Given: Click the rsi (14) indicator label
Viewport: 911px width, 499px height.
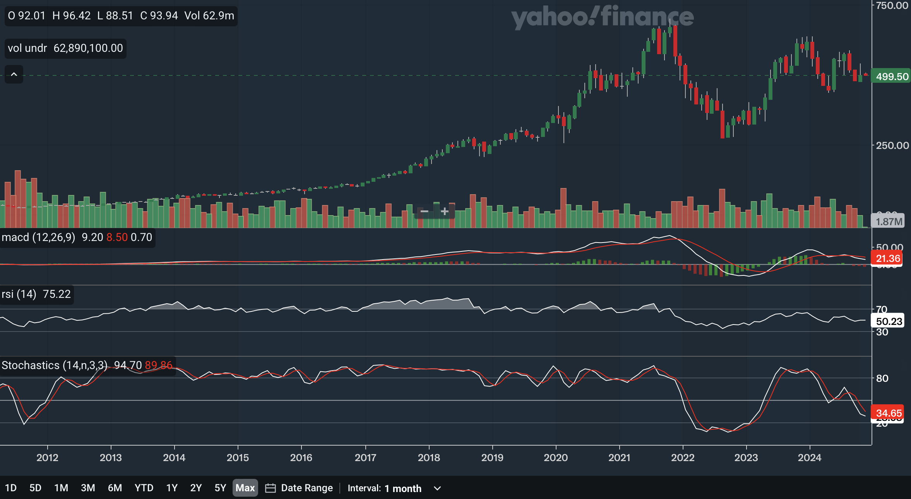Looking at the screenshot, I should click(x=19, y=294).
